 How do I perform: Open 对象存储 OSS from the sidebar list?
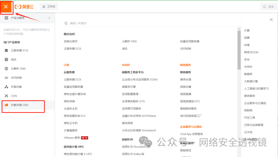click(28, 105)
